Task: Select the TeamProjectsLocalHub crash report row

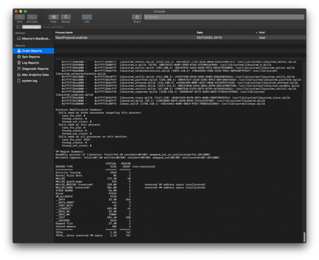Action: point(159,37)
